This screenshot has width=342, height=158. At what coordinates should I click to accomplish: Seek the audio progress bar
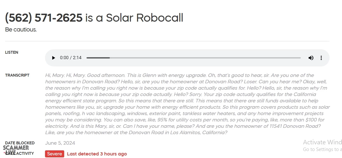[194, 58]
